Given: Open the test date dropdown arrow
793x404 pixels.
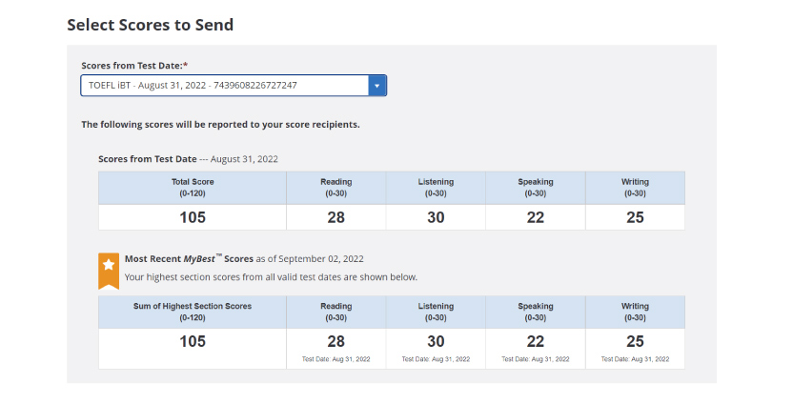Looking at the screenshot, I should point(376,86).
